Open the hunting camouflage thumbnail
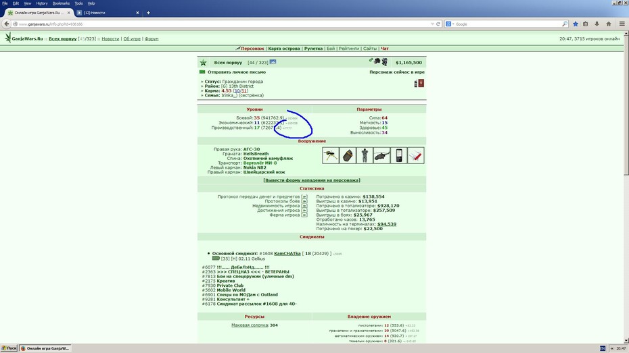 [x=365, y=155]
